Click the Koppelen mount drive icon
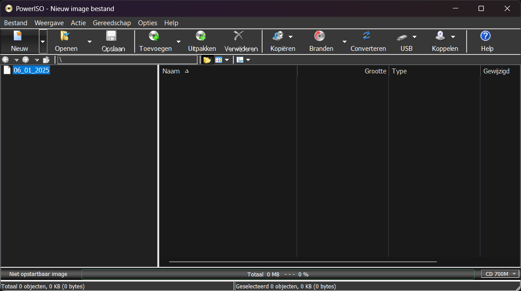The image size is (521, 291). (440, 36)
